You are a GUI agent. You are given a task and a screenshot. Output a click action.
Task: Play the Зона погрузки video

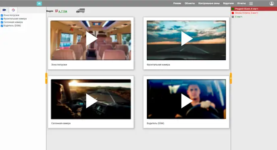coord(92,39)
